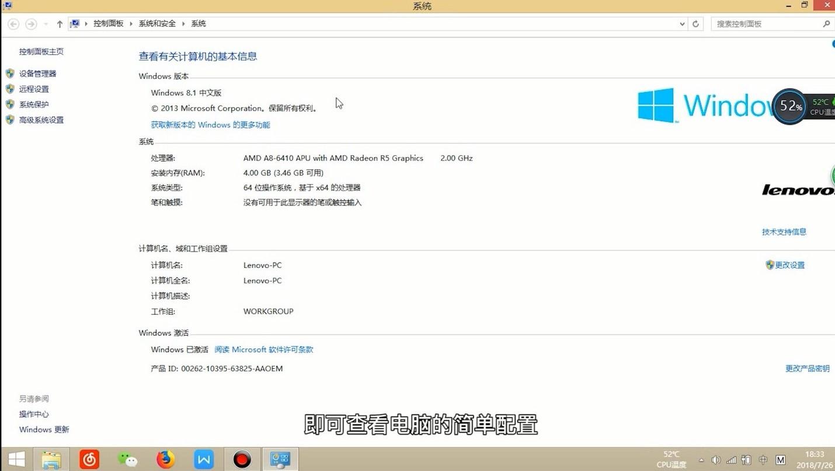Click the Windows 8.1 中文版 text

(x=186, y=93)
